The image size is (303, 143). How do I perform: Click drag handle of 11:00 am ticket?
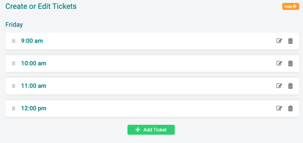coord(14,86)
